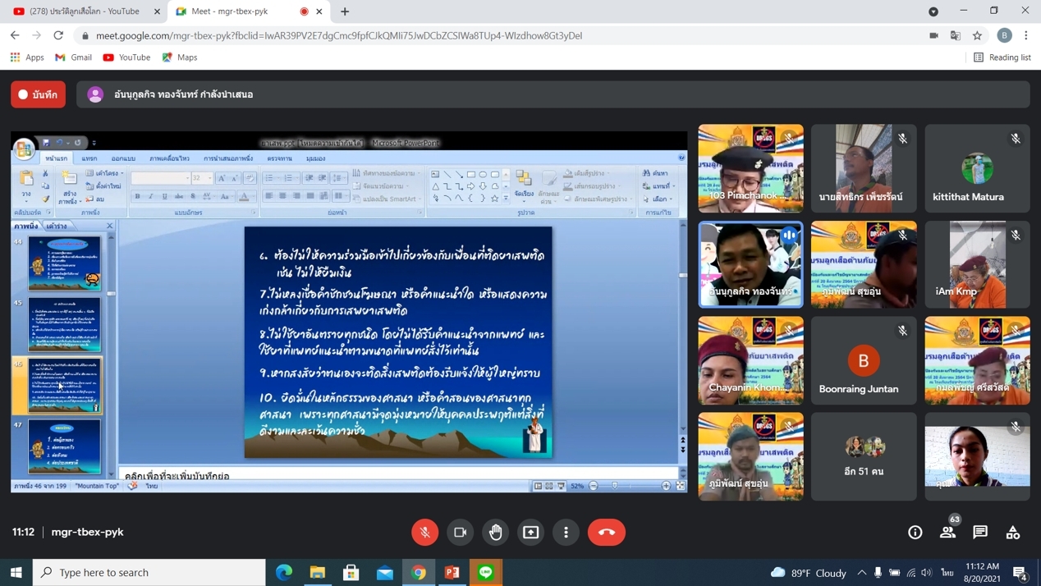Open the meeting details info icon
Screen dimensions: 1041x586
point(915,533)
